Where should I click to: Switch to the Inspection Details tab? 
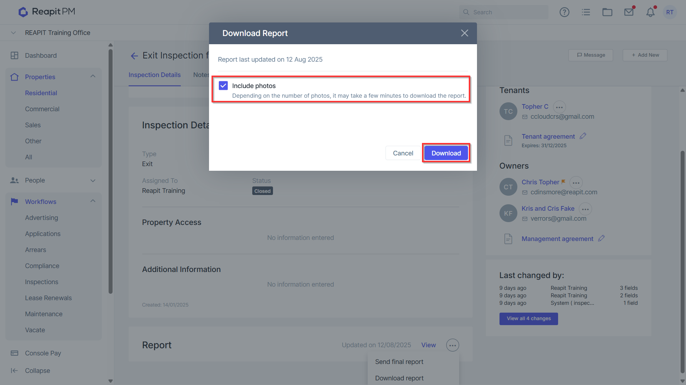(154, 75)
